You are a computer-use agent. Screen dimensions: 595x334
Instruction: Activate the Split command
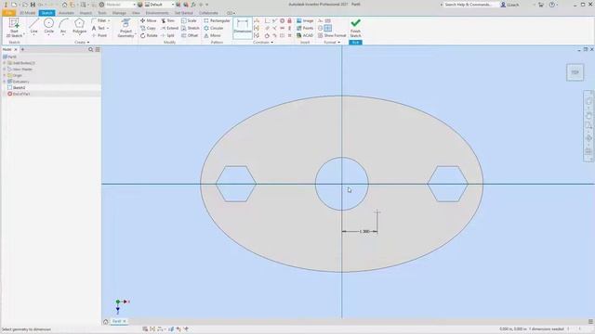[167, 35]
